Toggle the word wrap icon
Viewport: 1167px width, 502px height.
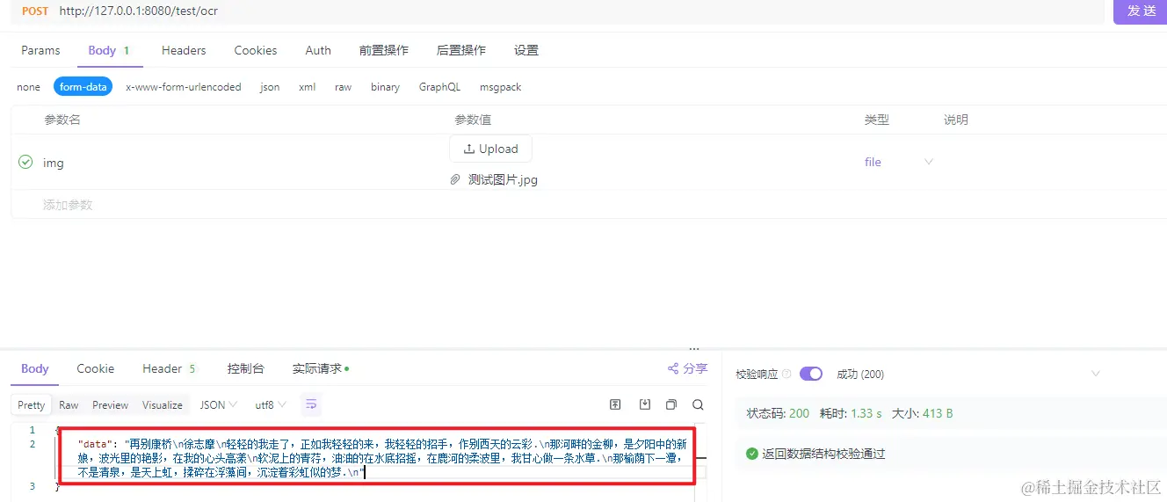point(311,405)
